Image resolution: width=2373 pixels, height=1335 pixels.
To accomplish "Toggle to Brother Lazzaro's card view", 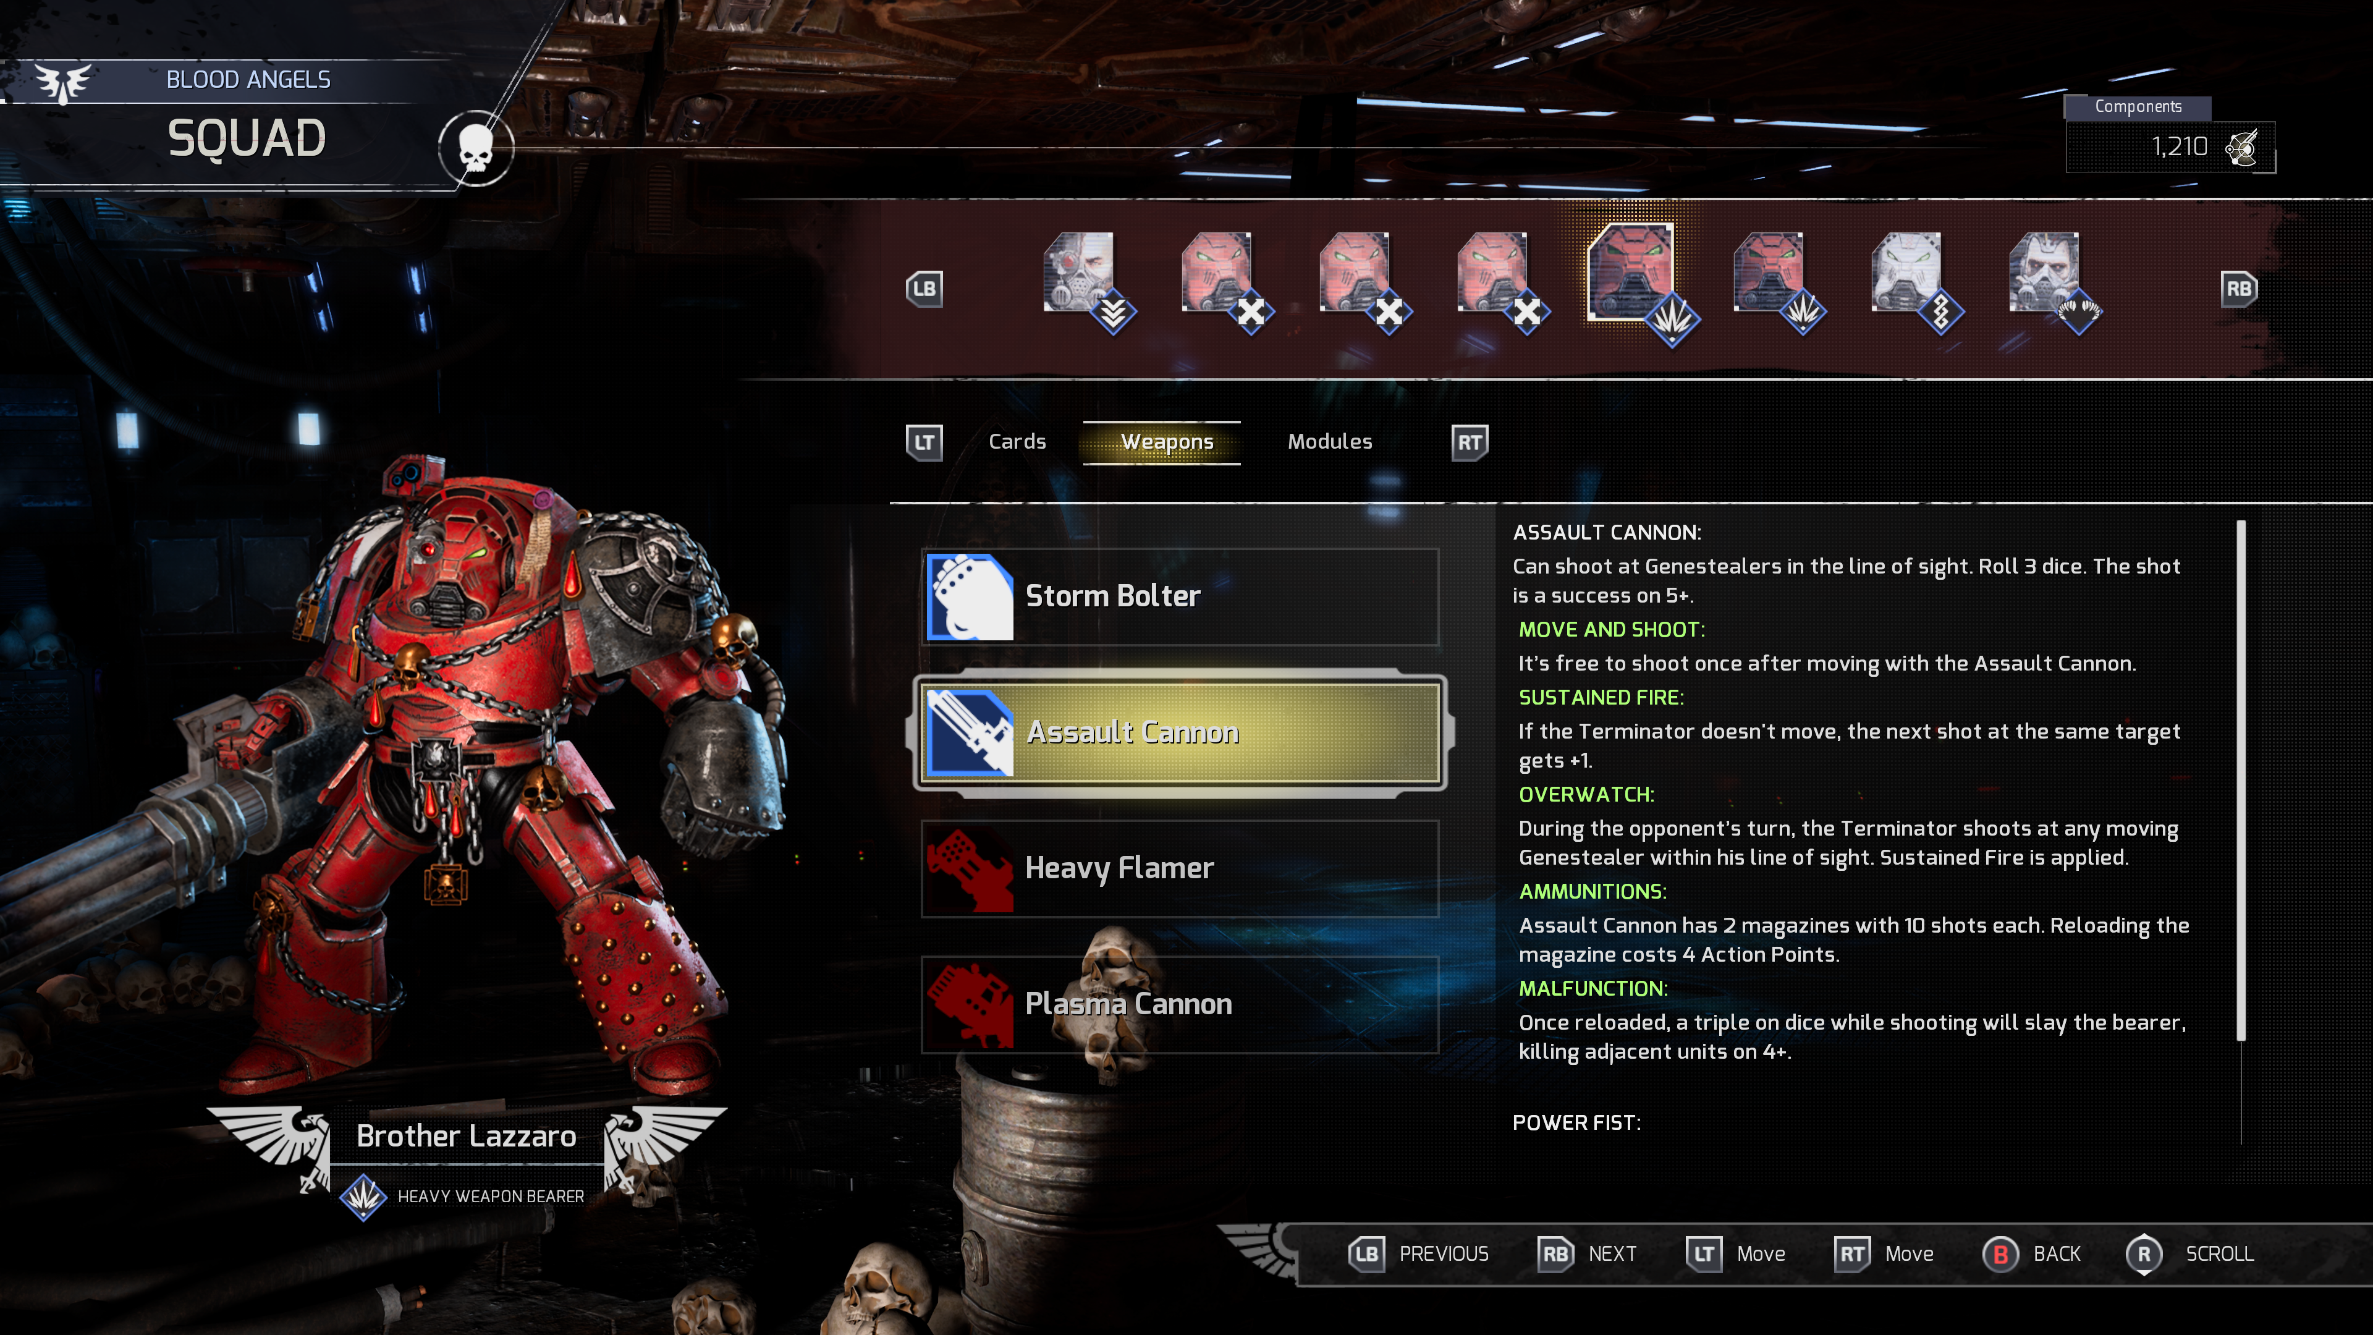I will tap(1018, 440).
